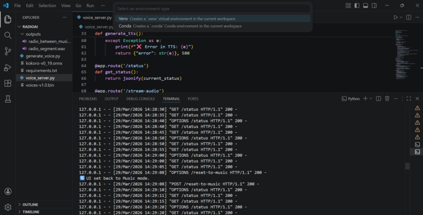Open kokoro-v0_19.onnx file
The width and height of the screenshot is (423, 215).
click(44, 63)
